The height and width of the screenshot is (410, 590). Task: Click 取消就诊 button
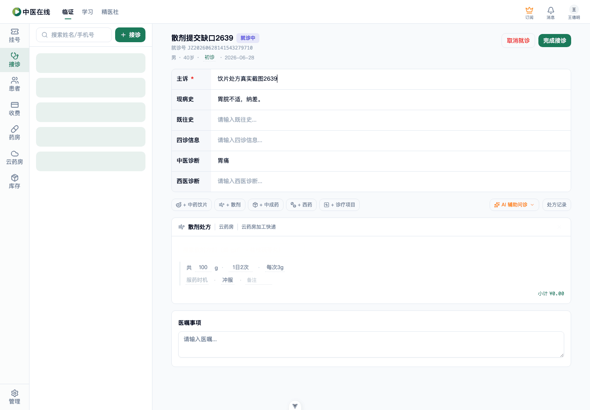pyautogui.click(x=518, y=41)
